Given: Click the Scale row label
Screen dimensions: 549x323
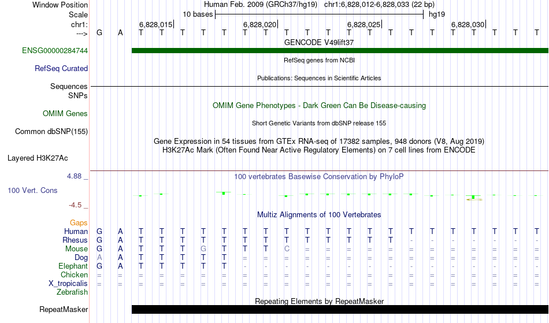Looking at the screenshot, I should click(79, 14).
